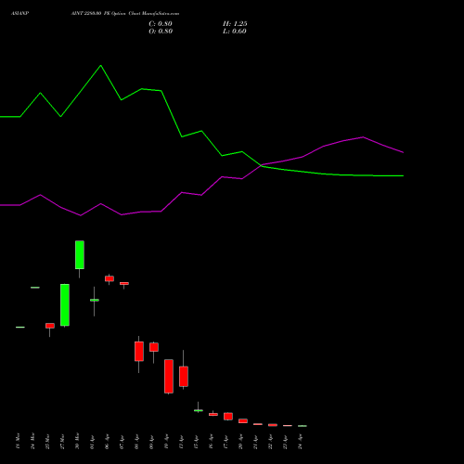Image resolution: width=464 pixels, height=464 pixels.
Task: Select the 01 Apr date label
Action: pos(92,442)
